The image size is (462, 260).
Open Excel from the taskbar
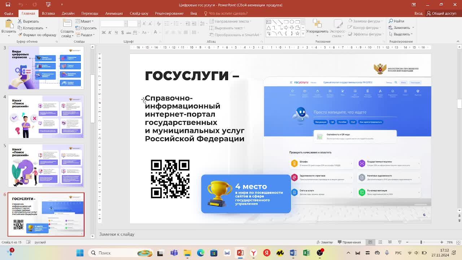[306, 253]
